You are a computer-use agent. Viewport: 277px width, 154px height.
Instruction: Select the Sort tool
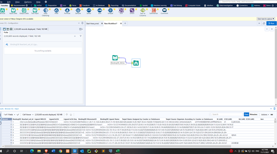[x=100, y=11]
